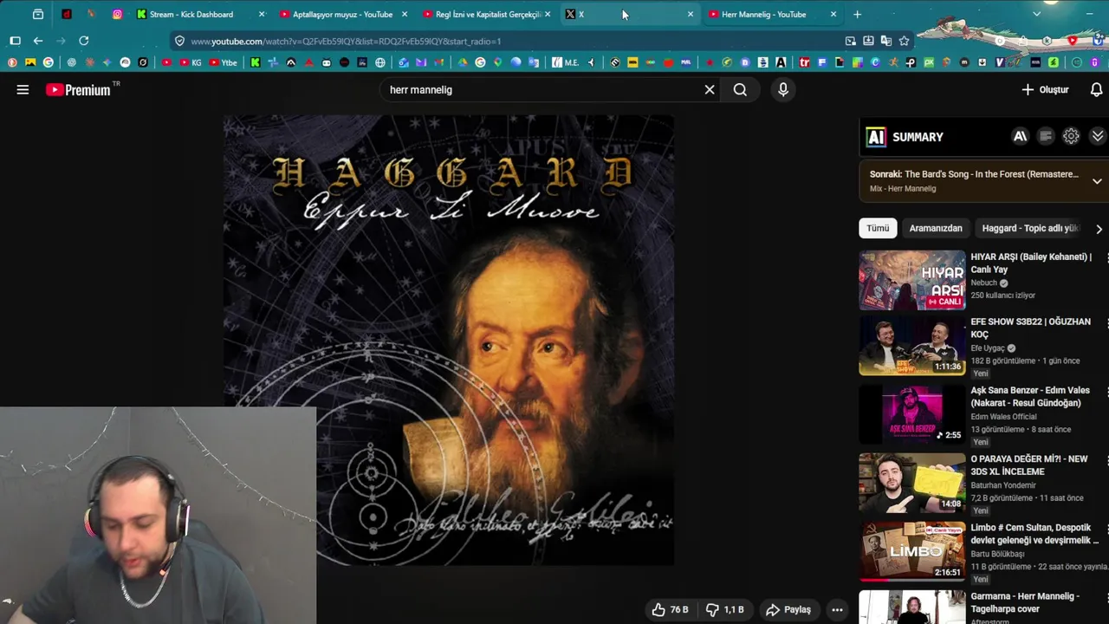Select the Aramanızdan filter chip
Screen dimensions: 1109x624
coord(936,228)
